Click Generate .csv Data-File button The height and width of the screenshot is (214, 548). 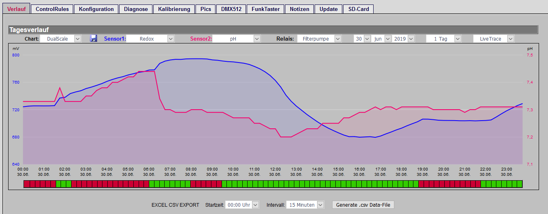[363, 205]
